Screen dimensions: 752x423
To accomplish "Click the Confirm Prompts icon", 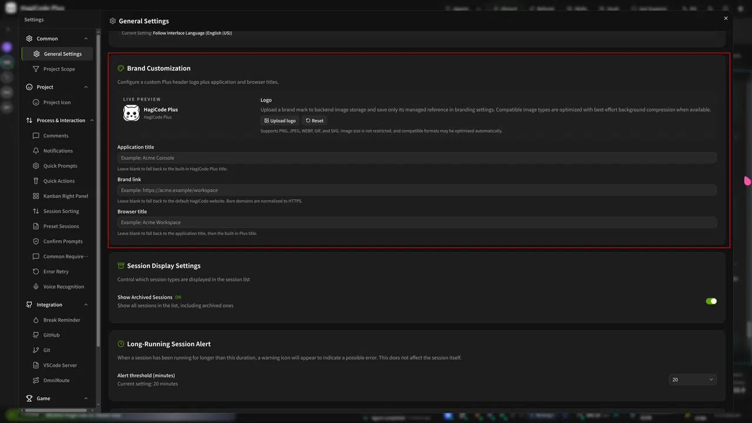I will pos(36,241).
